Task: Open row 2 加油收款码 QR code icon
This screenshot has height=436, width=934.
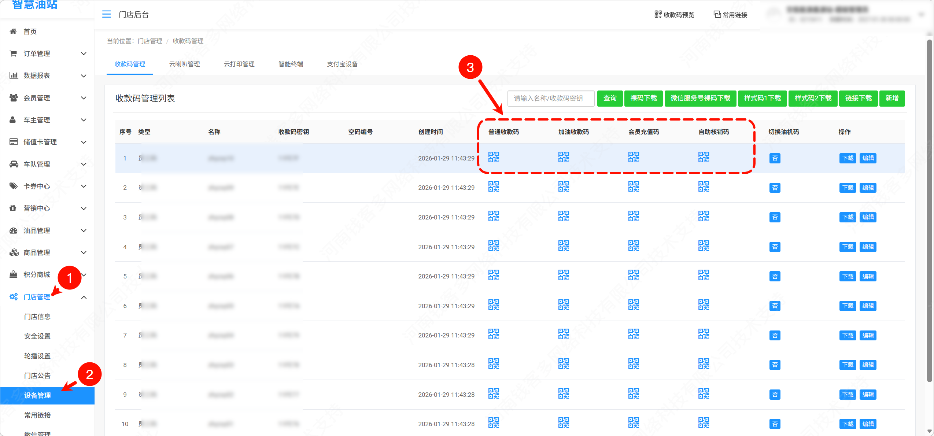Action: [x=564, y=186]
